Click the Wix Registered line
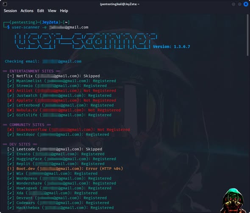This screenshot has height=213, width=250. 53,174
